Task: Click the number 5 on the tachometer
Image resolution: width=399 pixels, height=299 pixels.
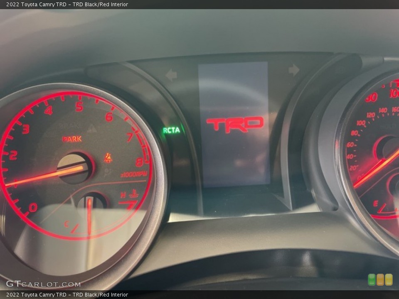Action: coord(79,107)
